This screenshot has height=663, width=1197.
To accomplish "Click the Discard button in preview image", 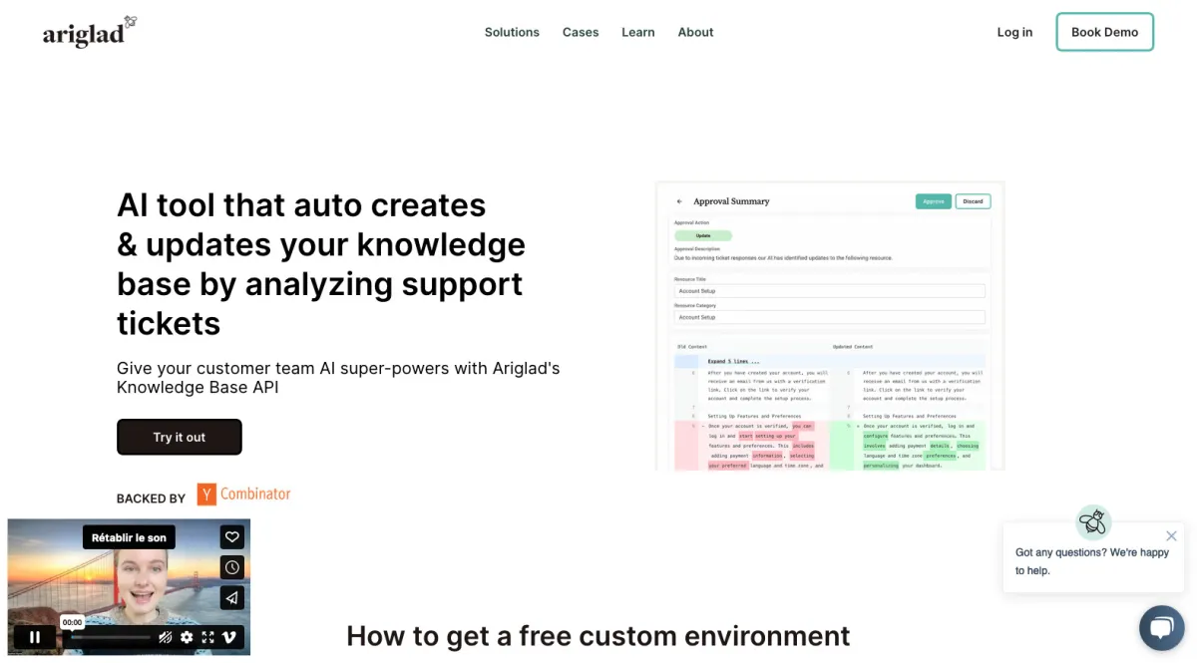I will [973, 201].
